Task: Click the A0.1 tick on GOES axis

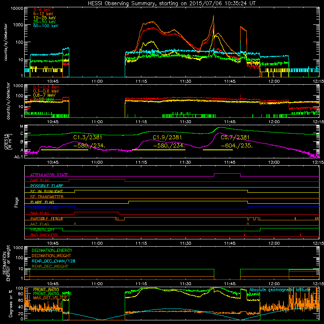Action: (x=19, y=157)
